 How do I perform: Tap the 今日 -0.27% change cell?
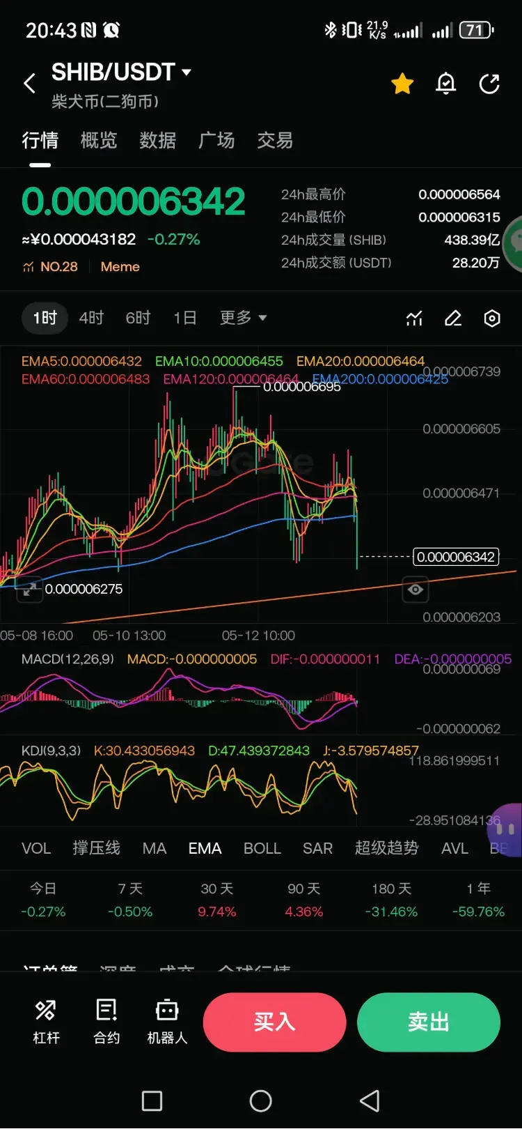[43, 900]
